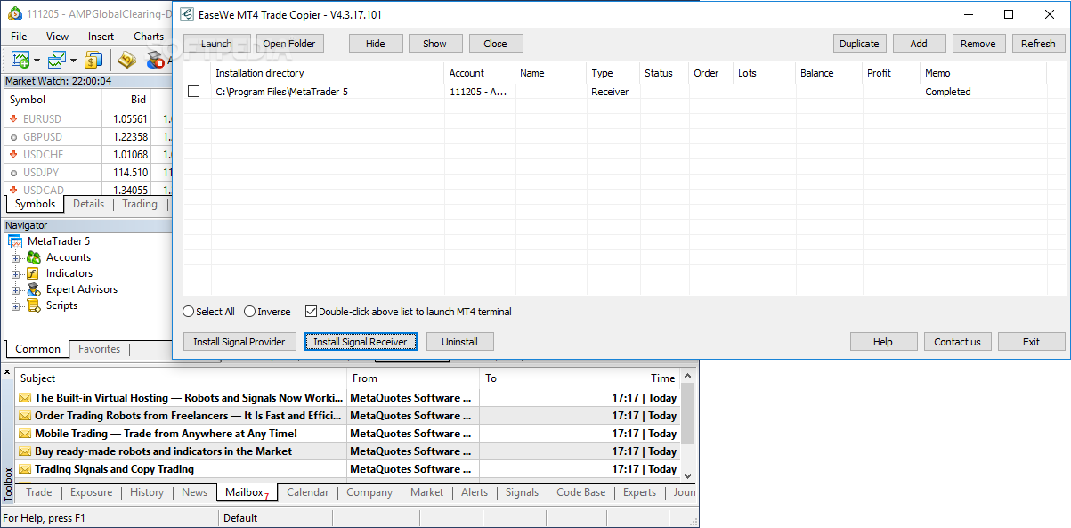Click the red down arrow beside EURUSD

(13, 118)
